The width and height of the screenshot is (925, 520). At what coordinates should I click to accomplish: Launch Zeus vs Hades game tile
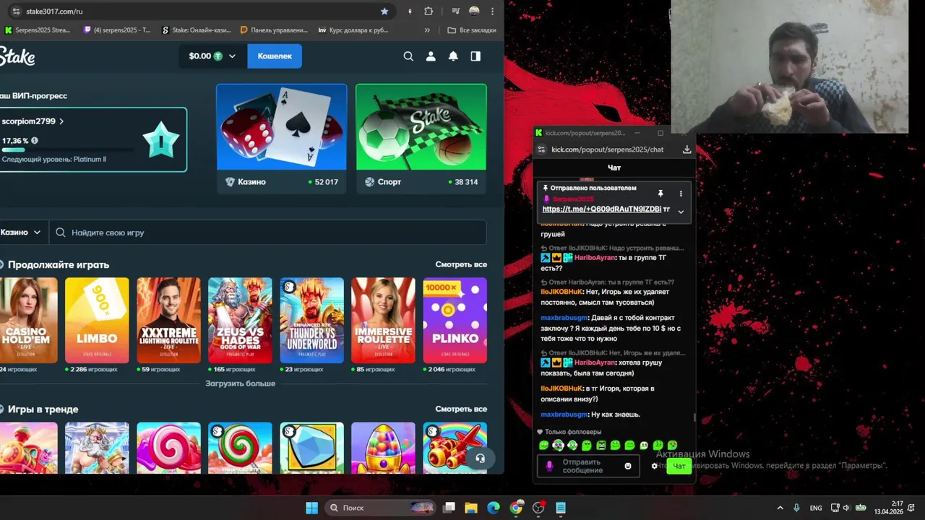pyautogui.click(x=240, y=320)
